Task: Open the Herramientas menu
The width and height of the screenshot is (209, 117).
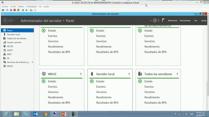Action: coord(185,20)
